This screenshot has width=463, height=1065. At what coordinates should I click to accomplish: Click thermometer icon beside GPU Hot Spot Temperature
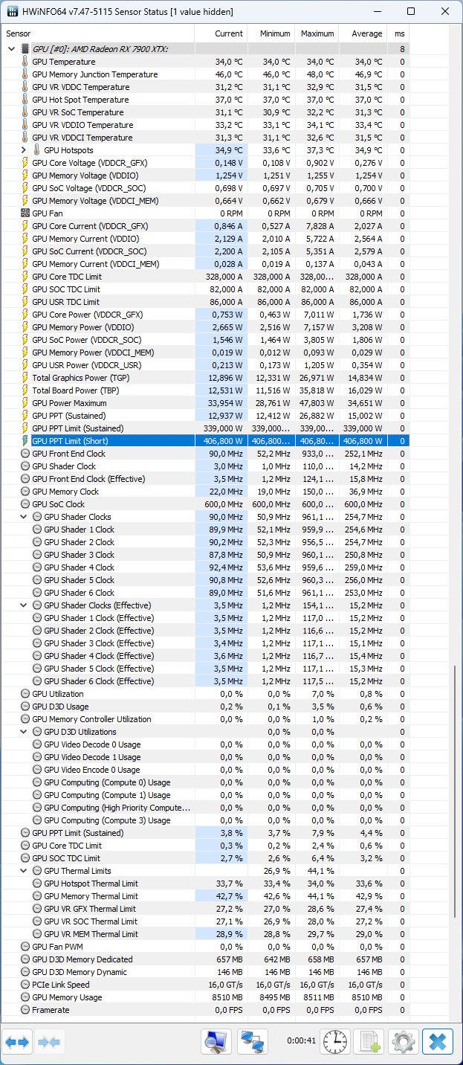point(25,100)
